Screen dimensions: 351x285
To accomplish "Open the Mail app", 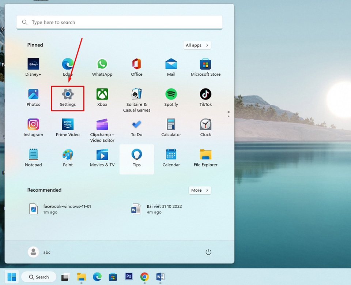I will click(171, 67).
